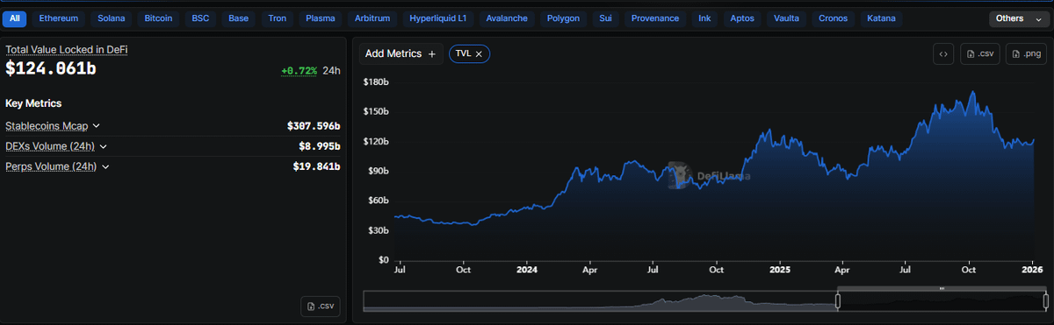Click the 2024 x-axis label
The image size is (1054, 325).
coord(526,271)
